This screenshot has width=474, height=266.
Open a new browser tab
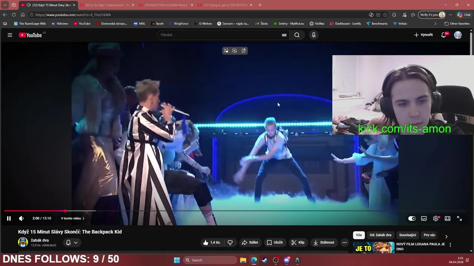pyautogui.click(x=260, y=5)
